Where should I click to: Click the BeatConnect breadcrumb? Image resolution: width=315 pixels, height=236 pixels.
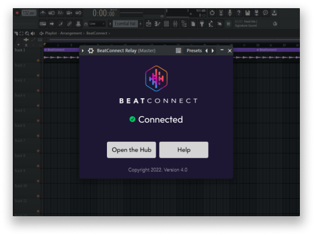click(97, 33)
